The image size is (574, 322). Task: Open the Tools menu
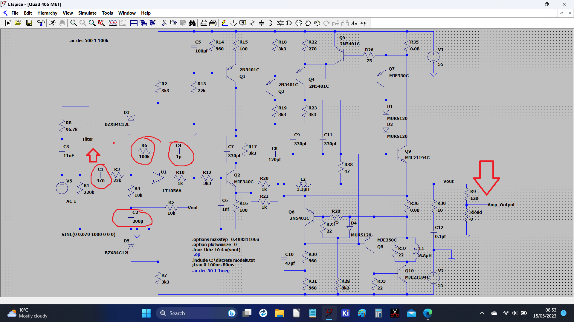point(107,13)
